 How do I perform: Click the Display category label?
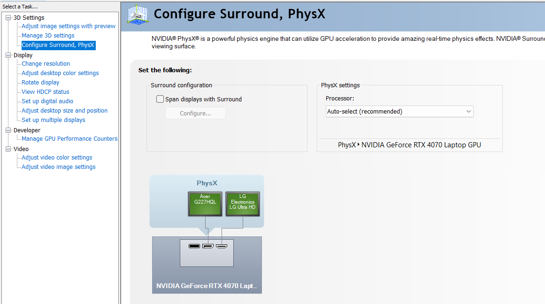point(23,55)
